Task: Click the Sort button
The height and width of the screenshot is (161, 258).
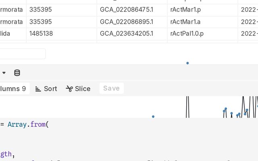Action: pos(46,89)
